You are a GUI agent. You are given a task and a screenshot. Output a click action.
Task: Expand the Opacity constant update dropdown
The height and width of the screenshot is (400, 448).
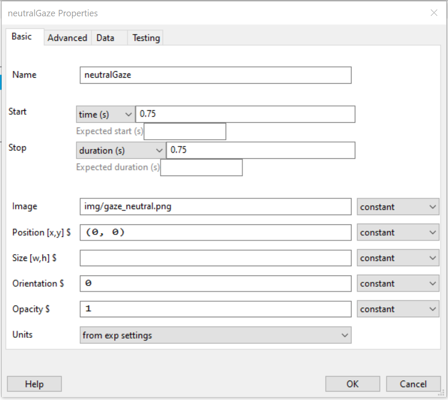coord(398,309)
